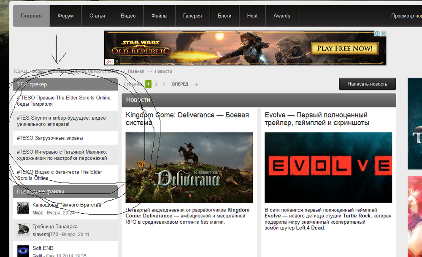422x257 pixels.
Task: Open author Mxac profile link
Action: click(38, 213)
